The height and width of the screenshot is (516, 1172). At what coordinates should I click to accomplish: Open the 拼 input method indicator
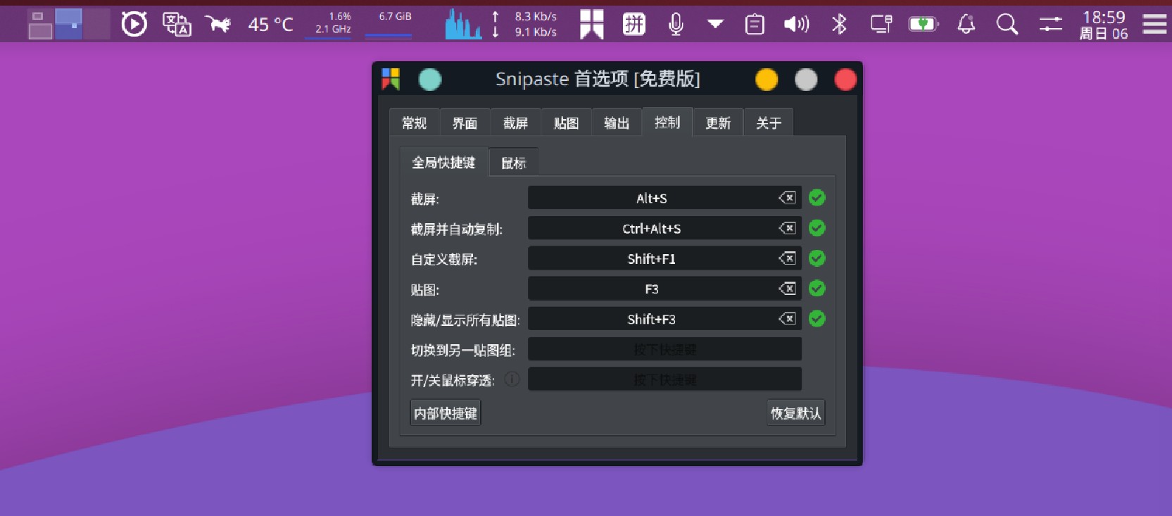[634, 25]
